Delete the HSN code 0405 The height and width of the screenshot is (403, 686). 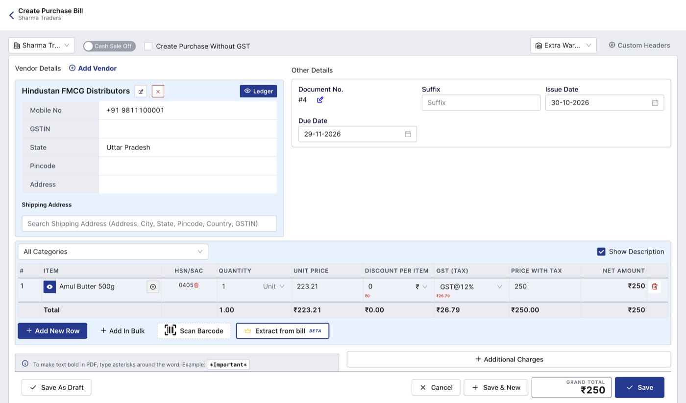pyautogui.click(x=196, y=285)
